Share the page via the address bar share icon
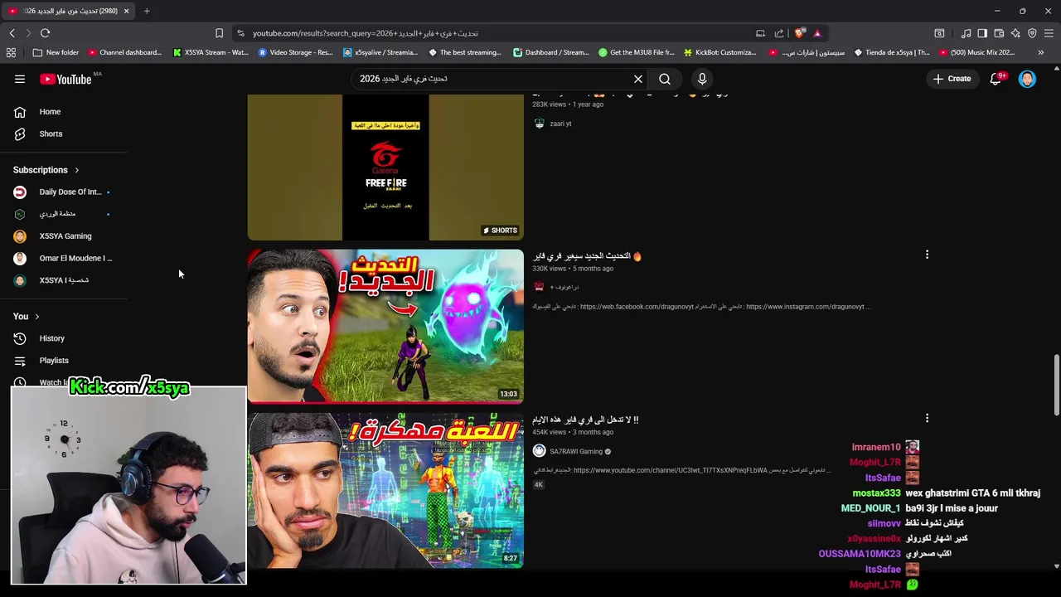 click(779, 33)
